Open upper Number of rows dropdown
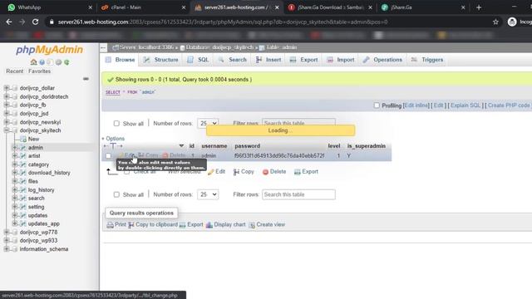This screenshot has width=532, height=299. pyautogui.click(x=208, y=124)
